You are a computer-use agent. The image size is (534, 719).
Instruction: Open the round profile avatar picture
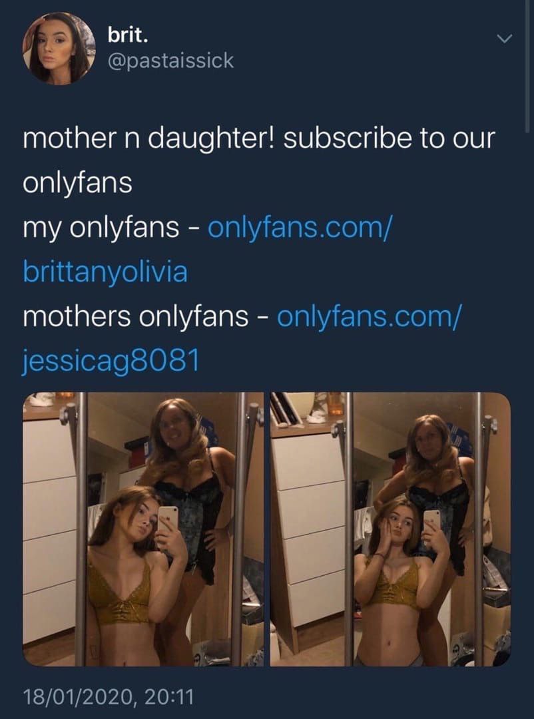[59, 49]
